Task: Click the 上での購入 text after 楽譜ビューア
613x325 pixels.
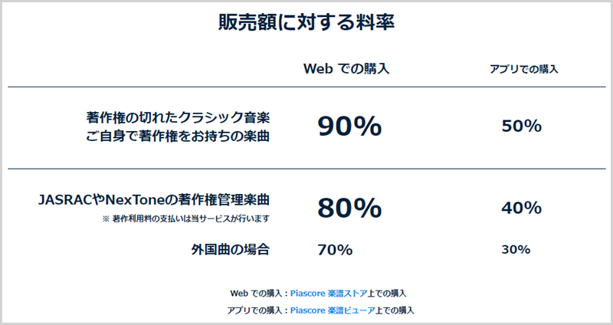Action: [395, 310]
